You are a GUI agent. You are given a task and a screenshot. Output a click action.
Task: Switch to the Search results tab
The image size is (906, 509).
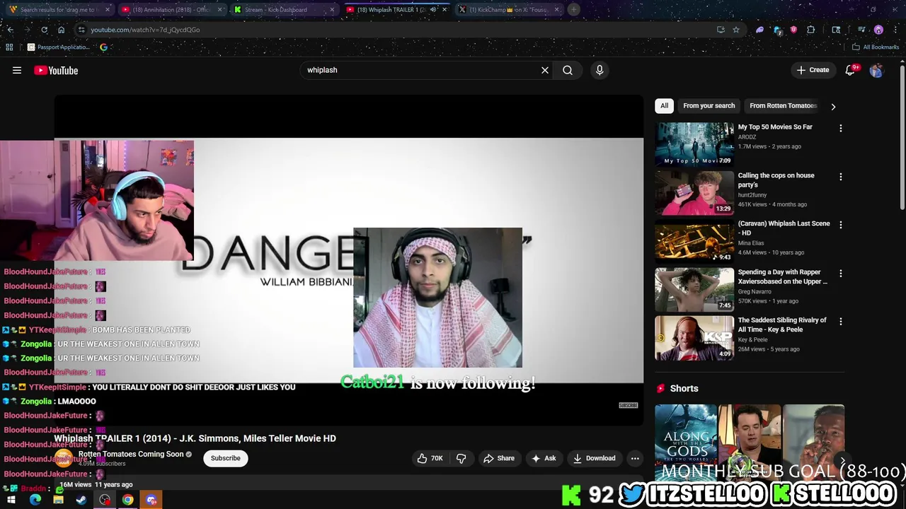coord(58,9)
